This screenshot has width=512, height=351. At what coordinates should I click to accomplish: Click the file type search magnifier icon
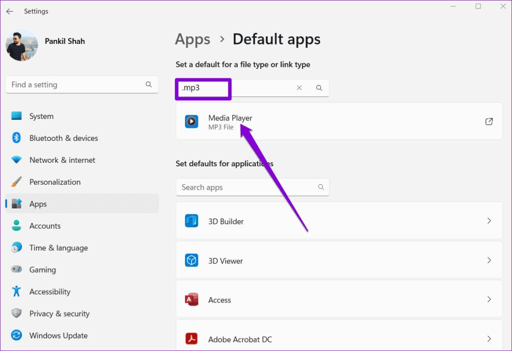[319, 88]
